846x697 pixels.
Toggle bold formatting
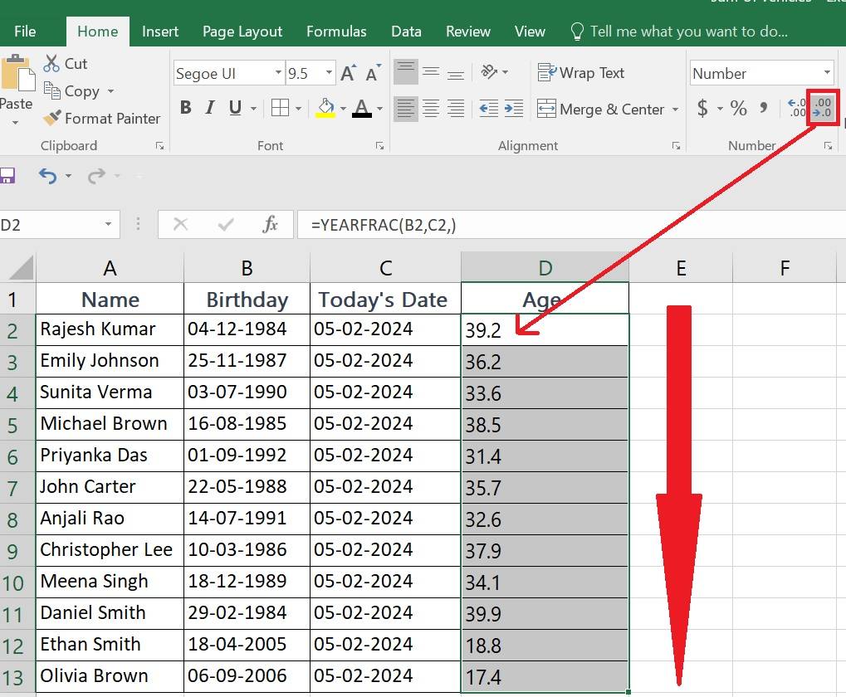click(x=184, y=108)
